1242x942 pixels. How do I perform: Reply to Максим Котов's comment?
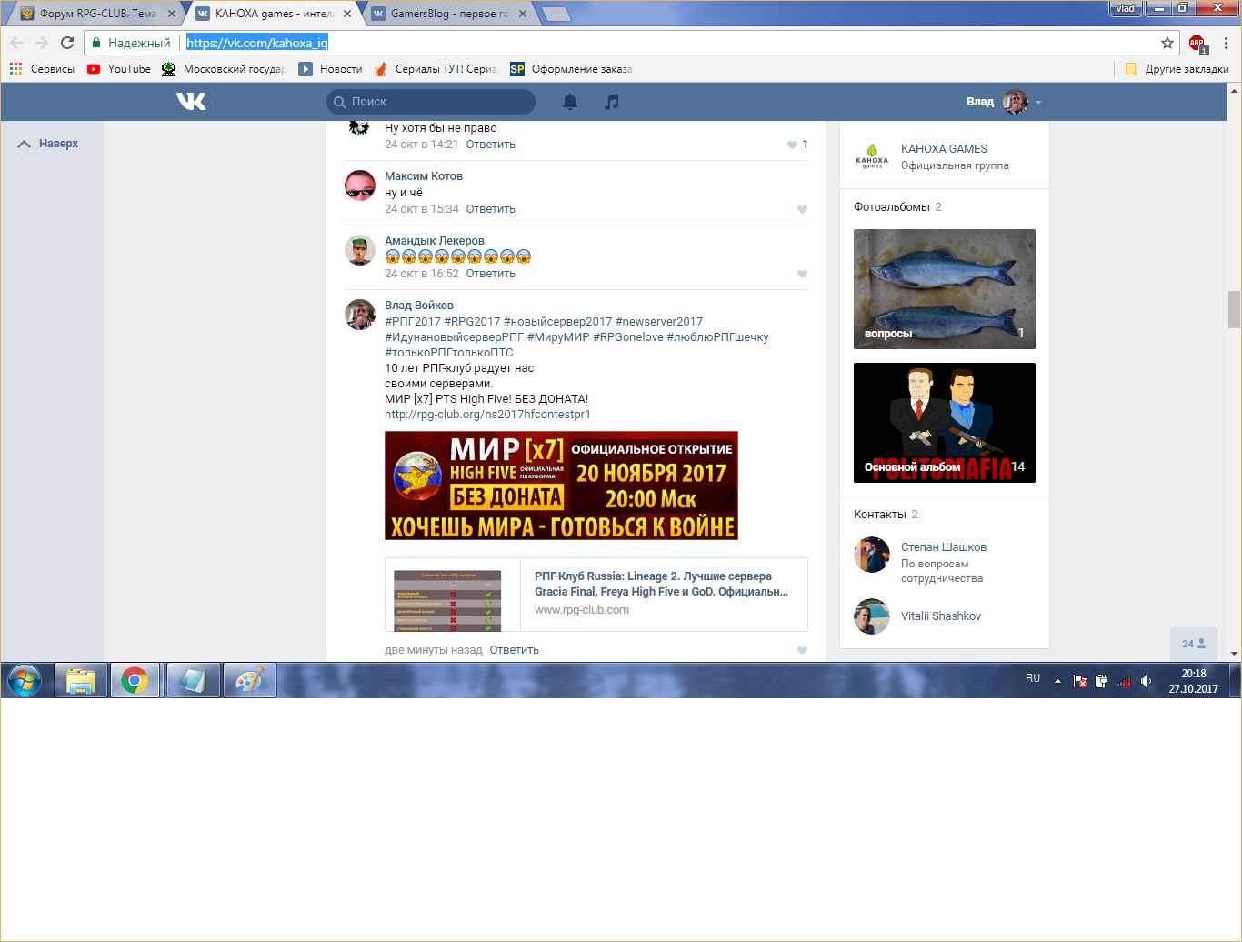click(x=490, y=209)
